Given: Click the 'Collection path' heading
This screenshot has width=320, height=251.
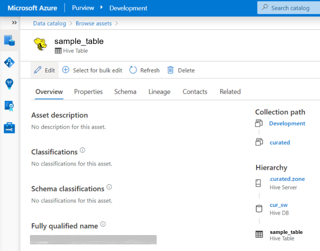Looking at the screenshot, I should pyautogui.click(x=280, y=112).
